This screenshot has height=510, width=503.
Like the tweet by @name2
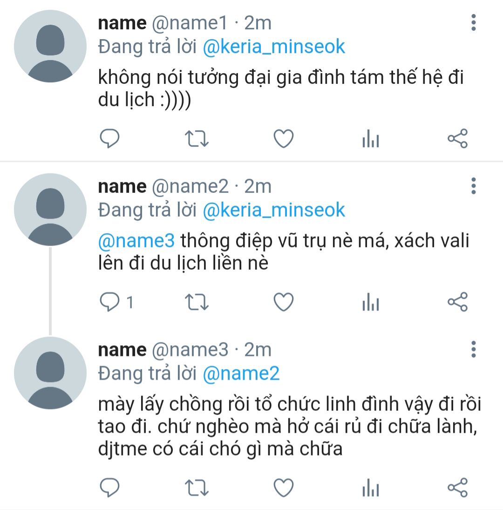coord(283,302)
